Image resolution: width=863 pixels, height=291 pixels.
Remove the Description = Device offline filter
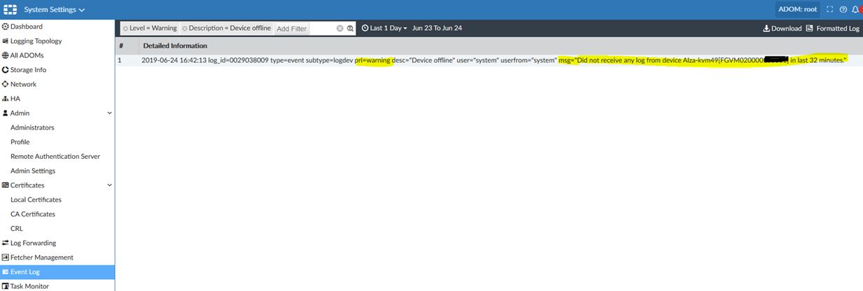click(185, 29)
